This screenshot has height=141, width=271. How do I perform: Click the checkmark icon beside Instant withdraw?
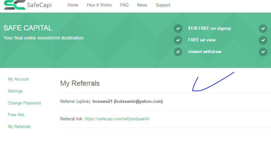pyautogui.click(x=178, y=52)
